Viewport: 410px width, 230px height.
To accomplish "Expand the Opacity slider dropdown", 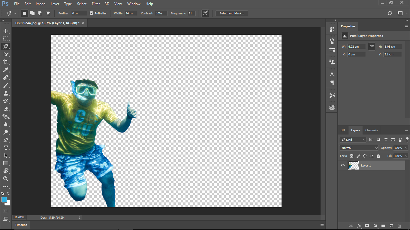I will [x=406, y=148].
